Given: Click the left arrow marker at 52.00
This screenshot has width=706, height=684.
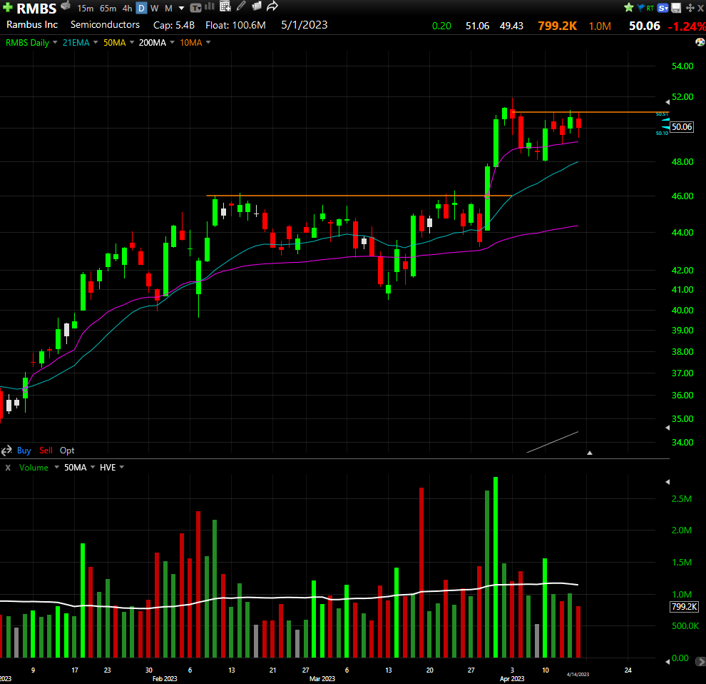Looking at the screenshot, I should click(667, 102).
